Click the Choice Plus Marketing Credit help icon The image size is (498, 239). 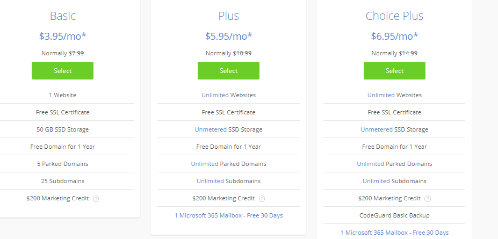pos(428,199)
